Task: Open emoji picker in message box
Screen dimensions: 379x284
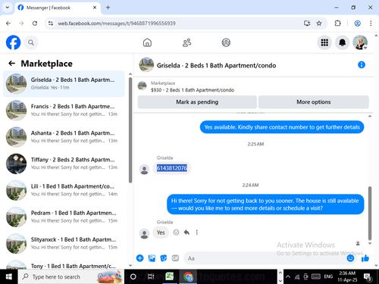Action: click(x=350, y=258)
